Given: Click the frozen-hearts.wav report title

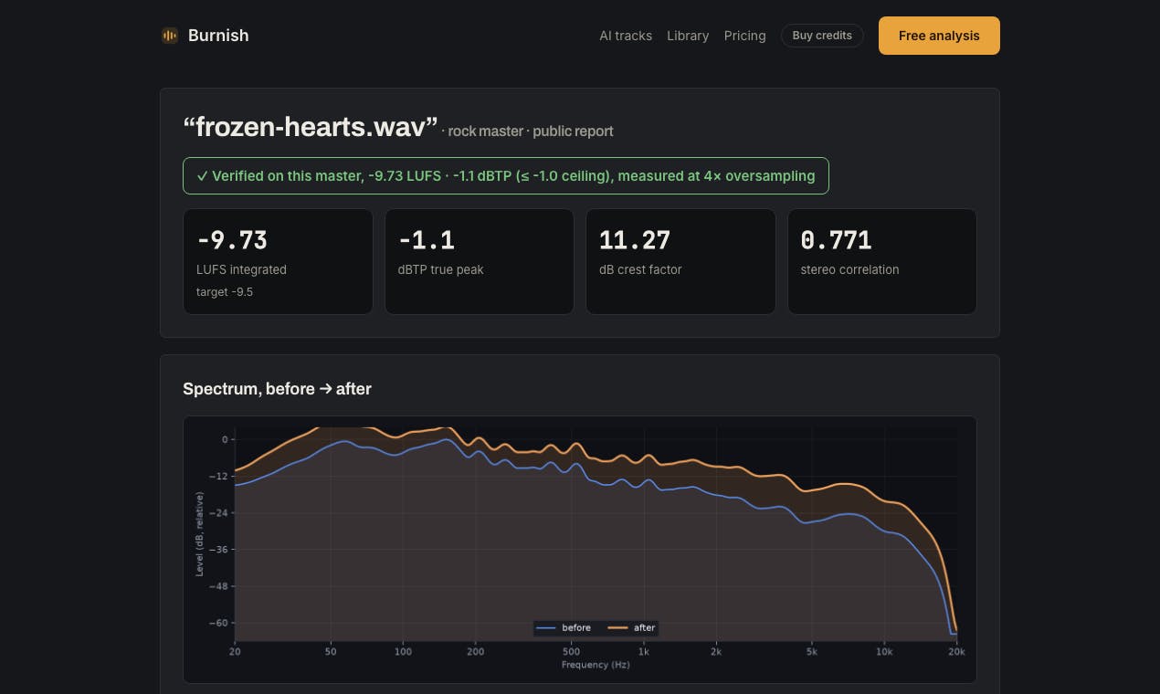Looking at the screenshot, I should coord(311,126).
